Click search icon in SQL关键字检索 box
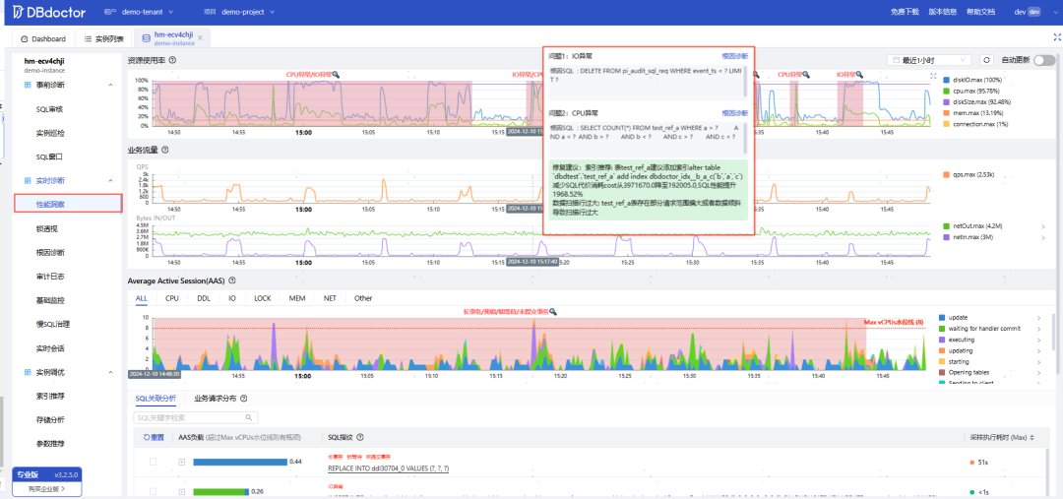The image size is (1063, 499). point(249,417)
